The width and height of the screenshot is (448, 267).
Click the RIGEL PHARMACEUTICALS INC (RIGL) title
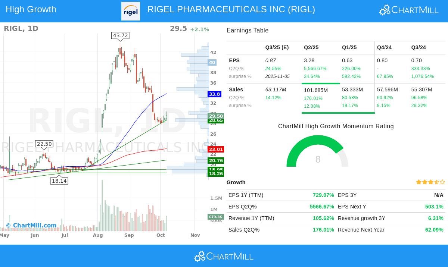(x=231, y=9)
